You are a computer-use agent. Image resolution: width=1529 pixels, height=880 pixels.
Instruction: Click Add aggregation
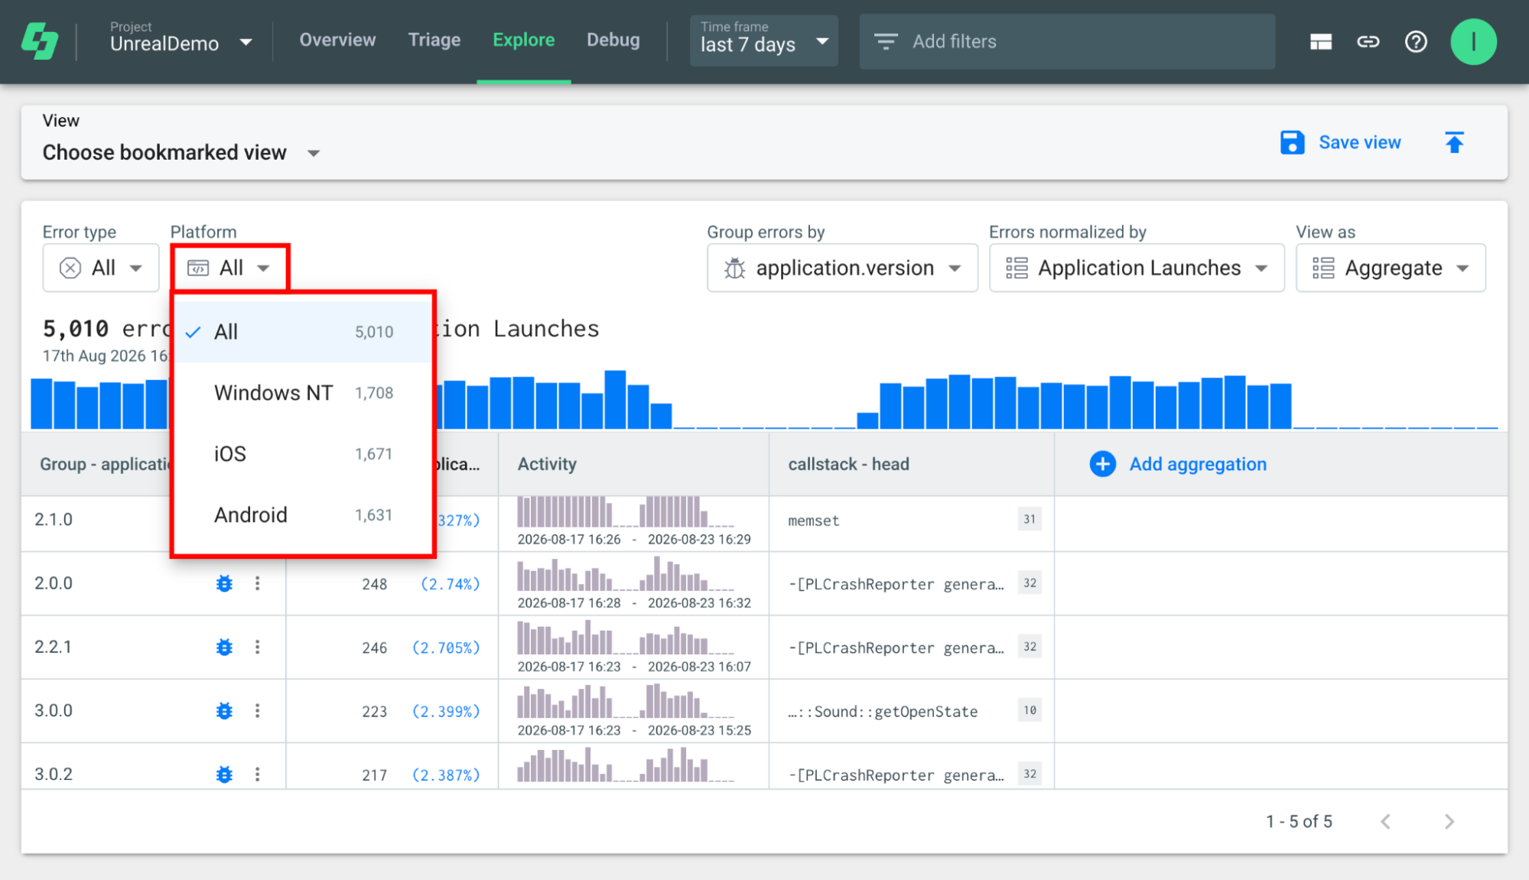coord(1198,464)
